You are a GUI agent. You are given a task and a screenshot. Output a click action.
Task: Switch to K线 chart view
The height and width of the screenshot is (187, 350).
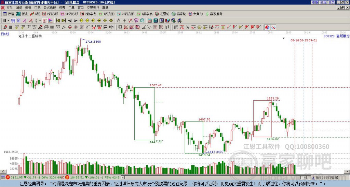(x=35, y=14)
